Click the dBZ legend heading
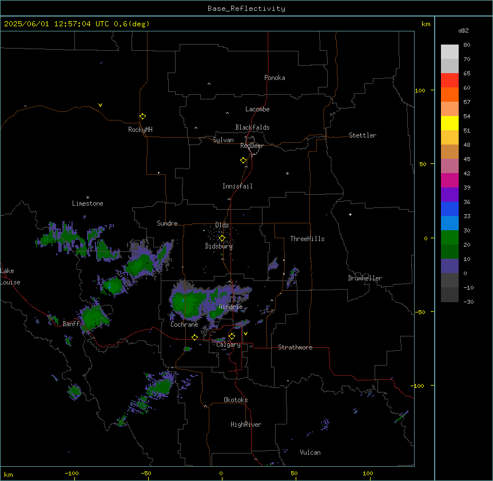 pos(463,30)
